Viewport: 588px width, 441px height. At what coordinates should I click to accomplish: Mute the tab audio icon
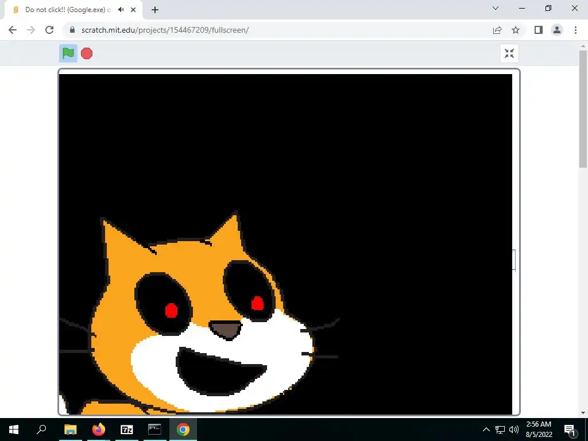coord(121,10)
